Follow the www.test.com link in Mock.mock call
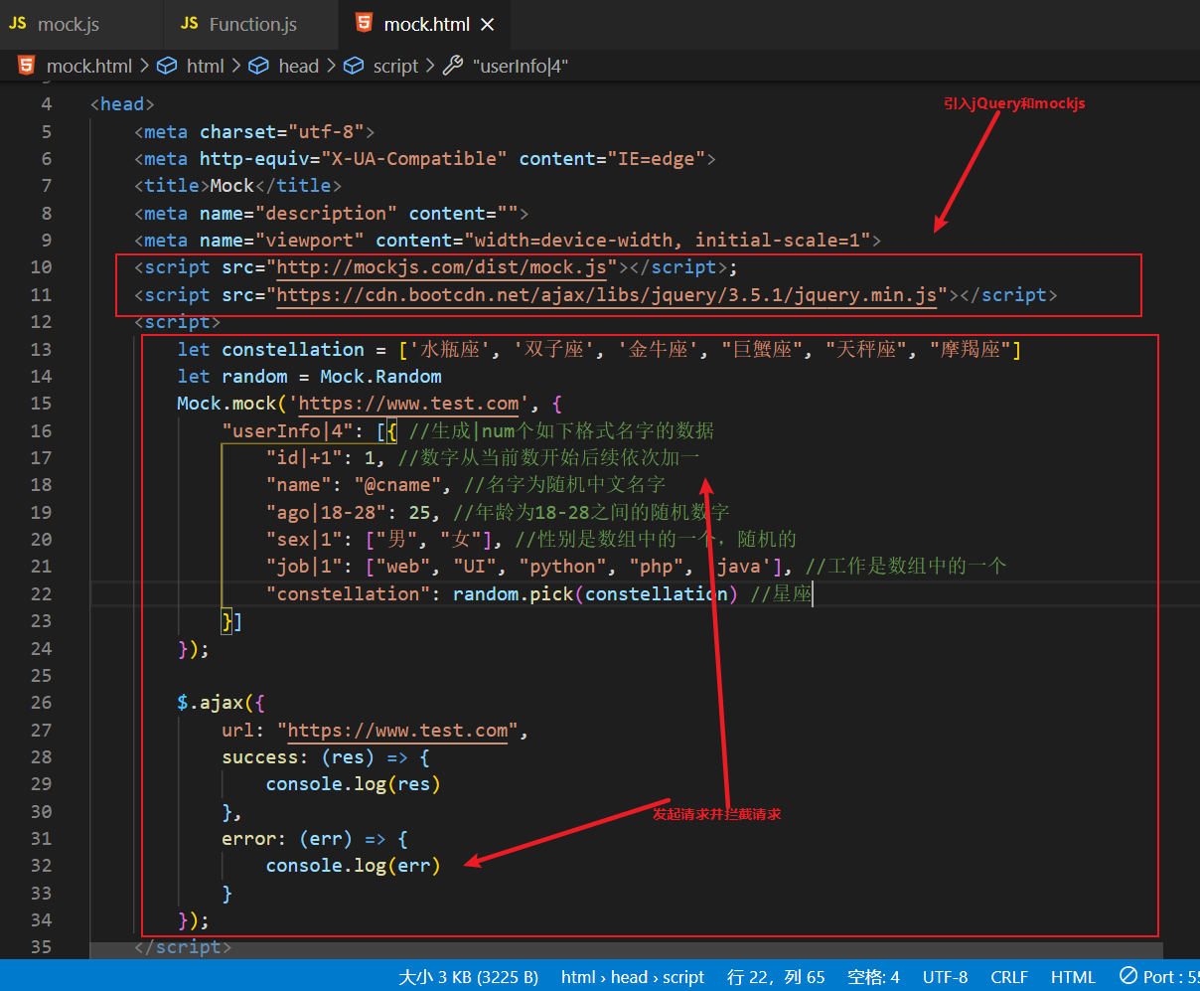The image size is (1200, 991). coord(409,404)
